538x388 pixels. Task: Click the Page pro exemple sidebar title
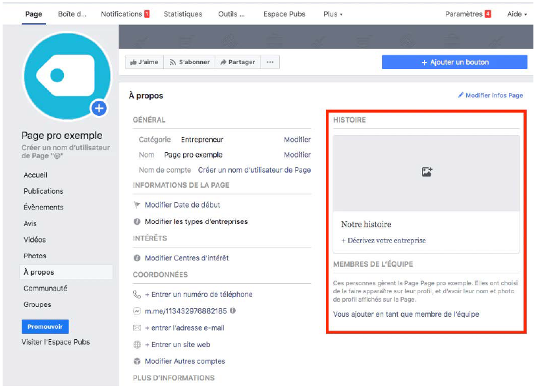pyautogui.click(x=62, y=135)
